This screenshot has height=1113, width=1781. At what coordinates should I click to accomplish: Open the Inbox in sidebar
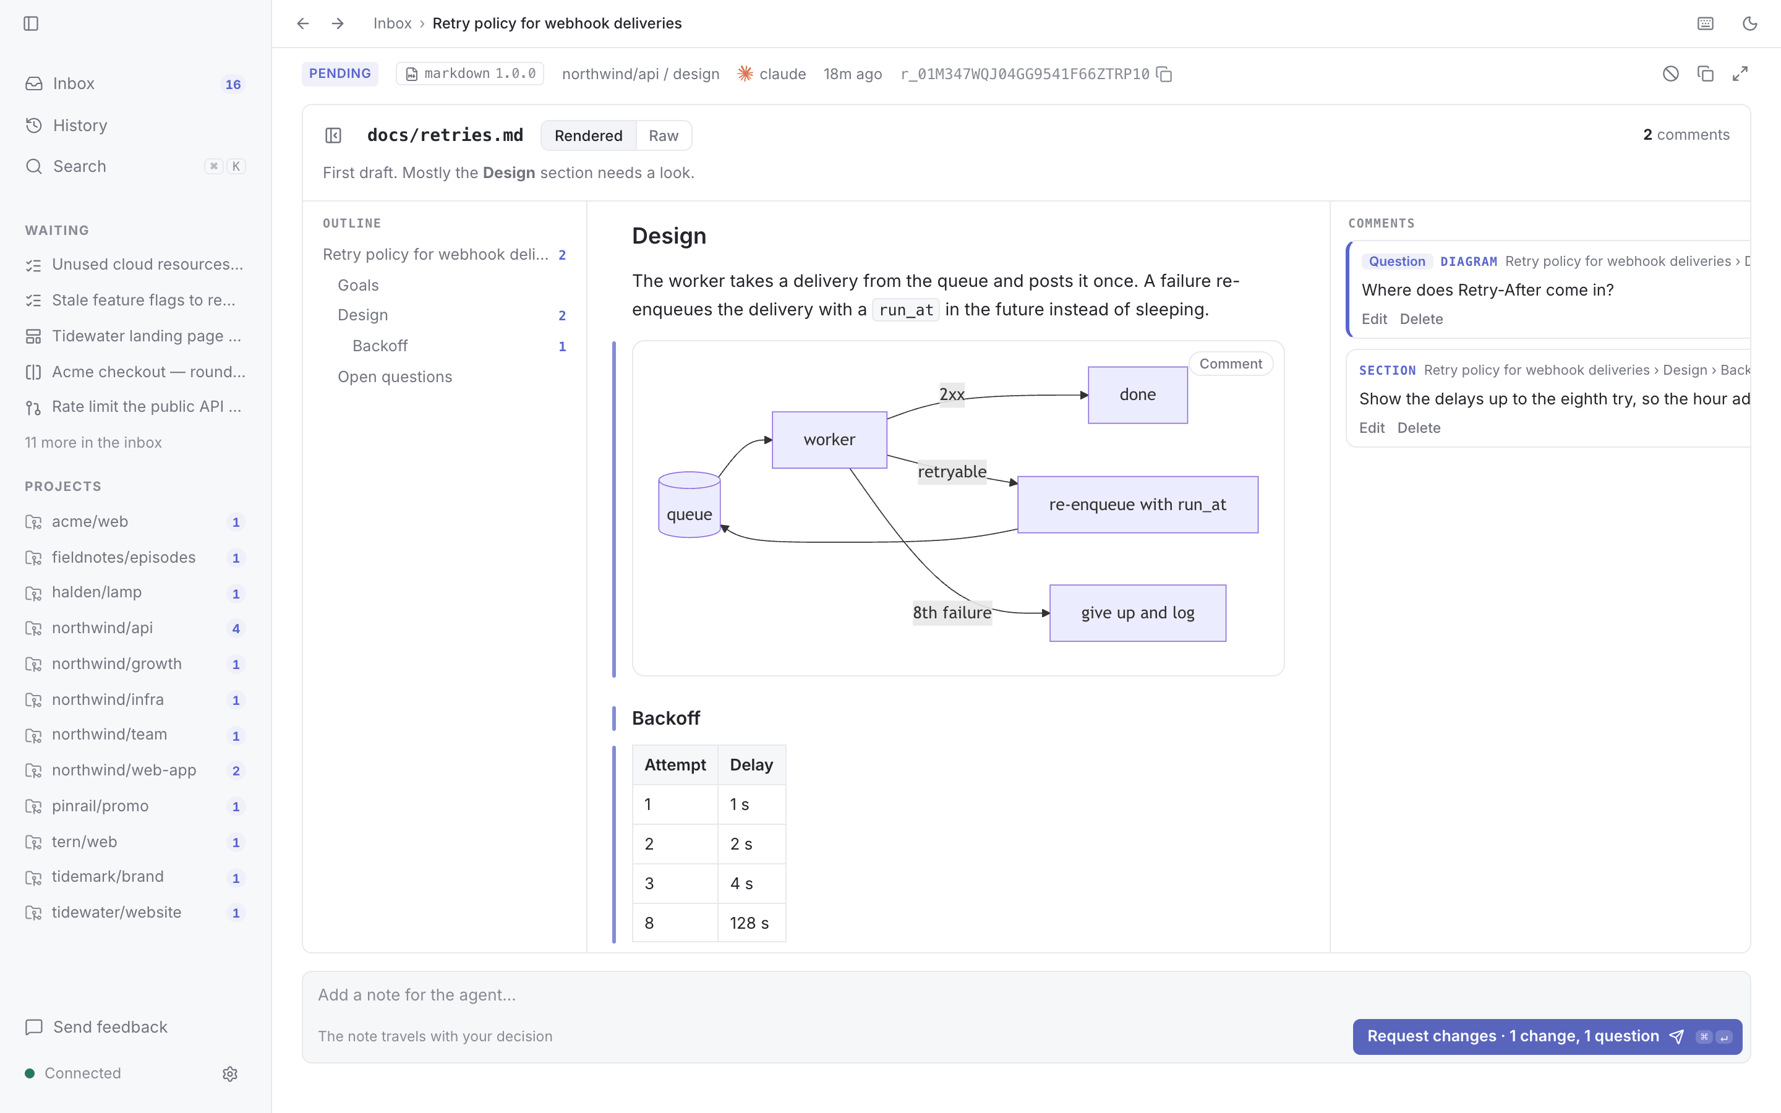(135, 84)
